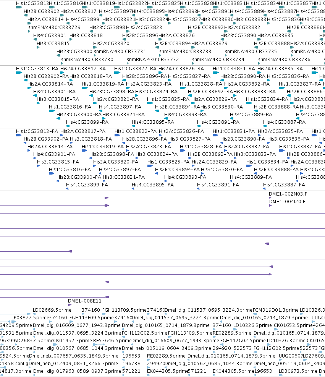
Task: Click purple glyph under DME1-002N03.F
Action: [x=270, y=198]
